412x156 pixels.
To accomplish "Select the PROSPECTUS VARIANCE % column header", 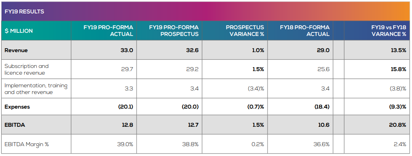I will 235,31.
